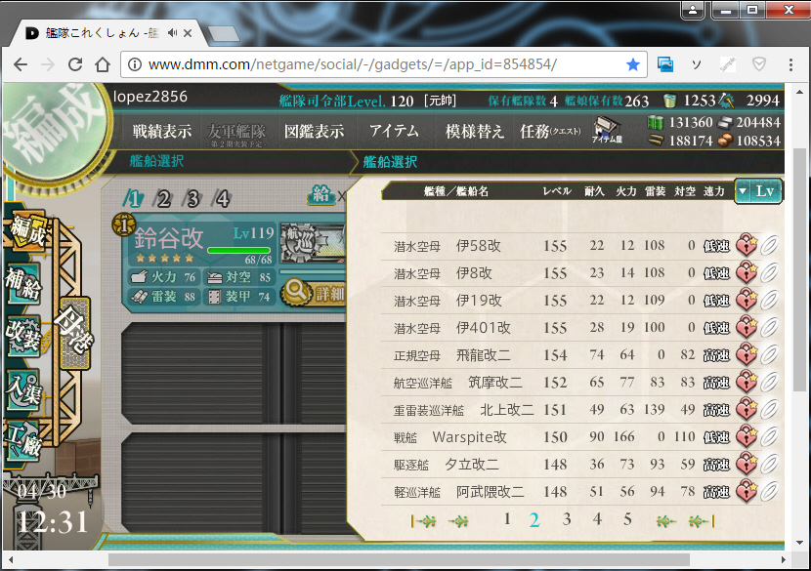Go to the browser home page
Viewport: 811px width, 571px height.
[x=103, y=64]
